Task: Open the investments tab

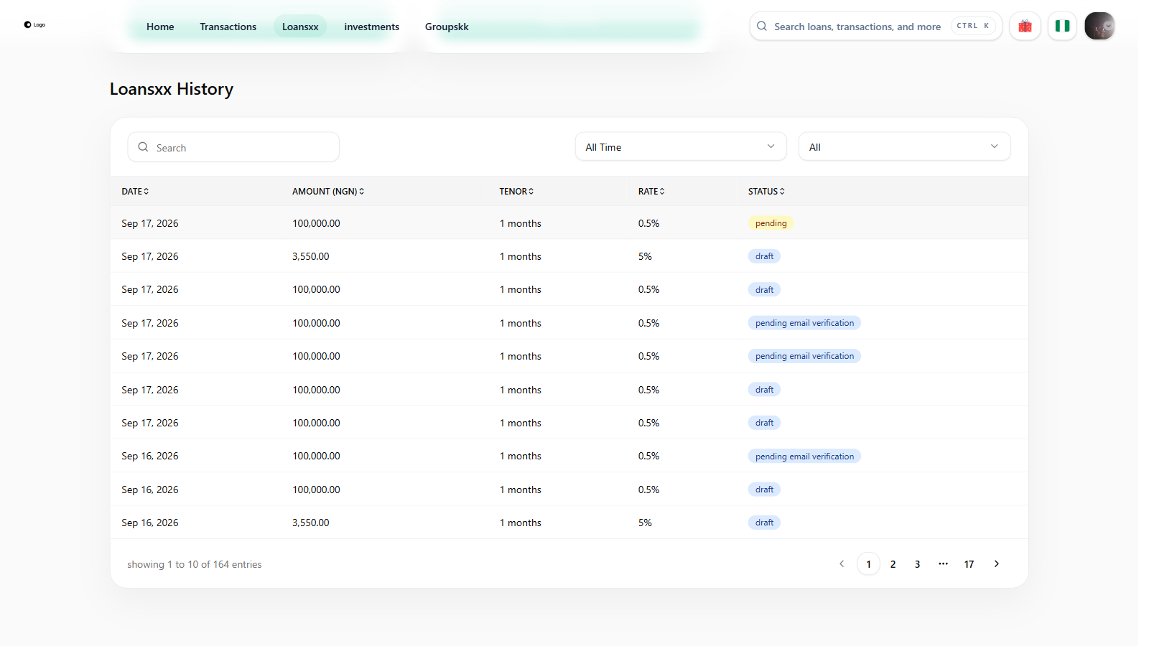Action: click(x=371, y=27)
